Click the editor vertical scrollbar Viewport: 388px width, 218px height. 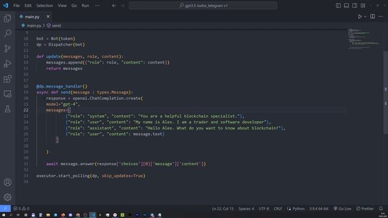click(386, 93)
